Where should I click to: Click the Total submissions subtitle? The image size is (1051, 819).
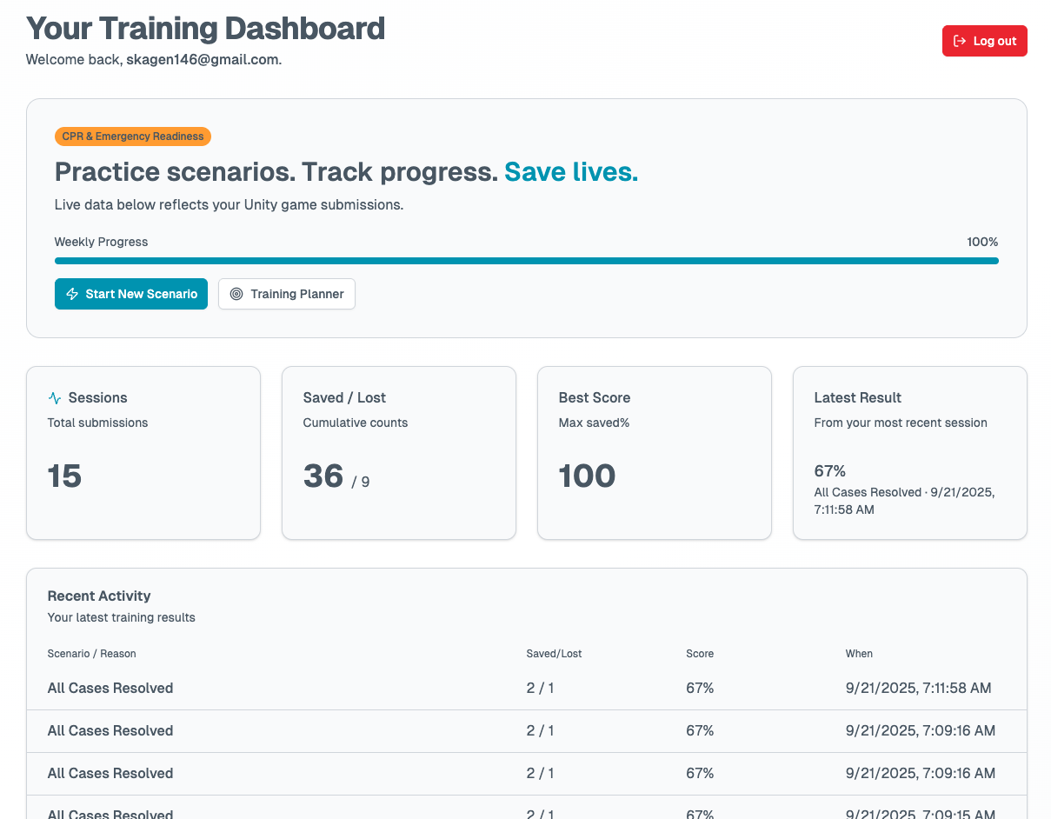98,423
